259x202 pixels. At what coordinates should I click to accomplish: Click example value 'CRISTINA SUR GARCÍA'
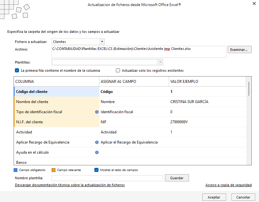click(x=189, y=102)
